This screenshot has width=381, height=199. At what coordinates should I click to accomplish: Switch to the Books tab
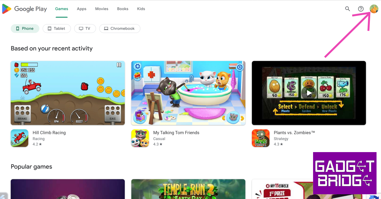pos(123,9)
